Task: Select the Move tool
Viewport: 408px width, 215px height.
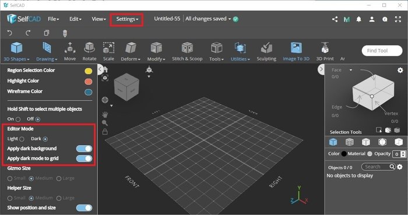Action: [x=70, y=52]
